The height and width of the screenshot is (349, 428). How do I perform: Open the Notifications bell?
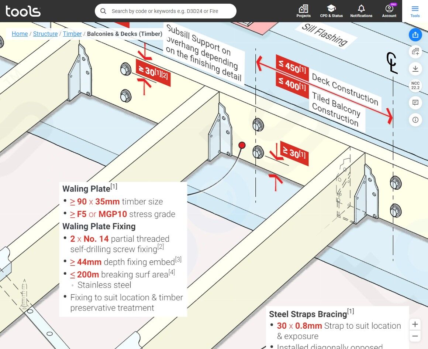tap(361, 11)
